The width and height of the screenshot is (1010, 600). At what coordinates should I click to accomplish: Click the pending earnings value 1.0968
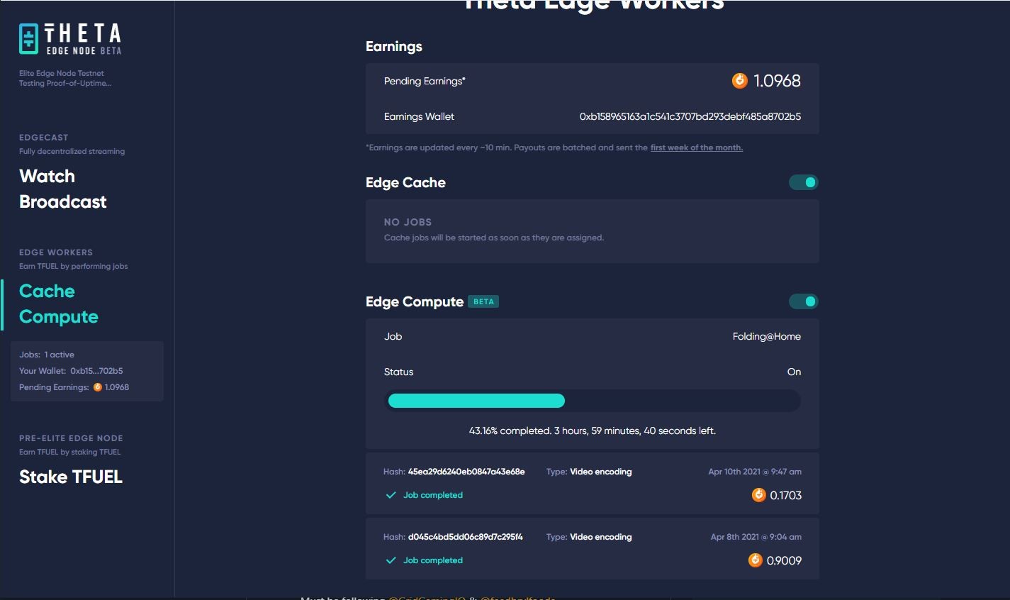778,81
